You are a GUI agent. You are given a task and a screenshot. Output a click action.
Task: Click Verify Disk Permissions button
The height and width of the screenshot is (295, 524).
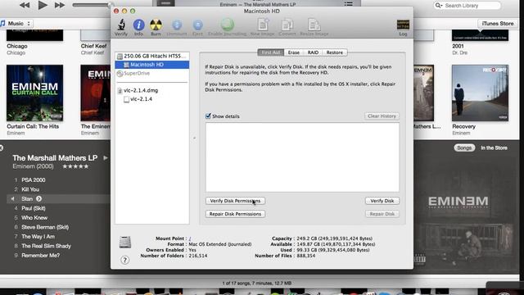click(235, 201)
